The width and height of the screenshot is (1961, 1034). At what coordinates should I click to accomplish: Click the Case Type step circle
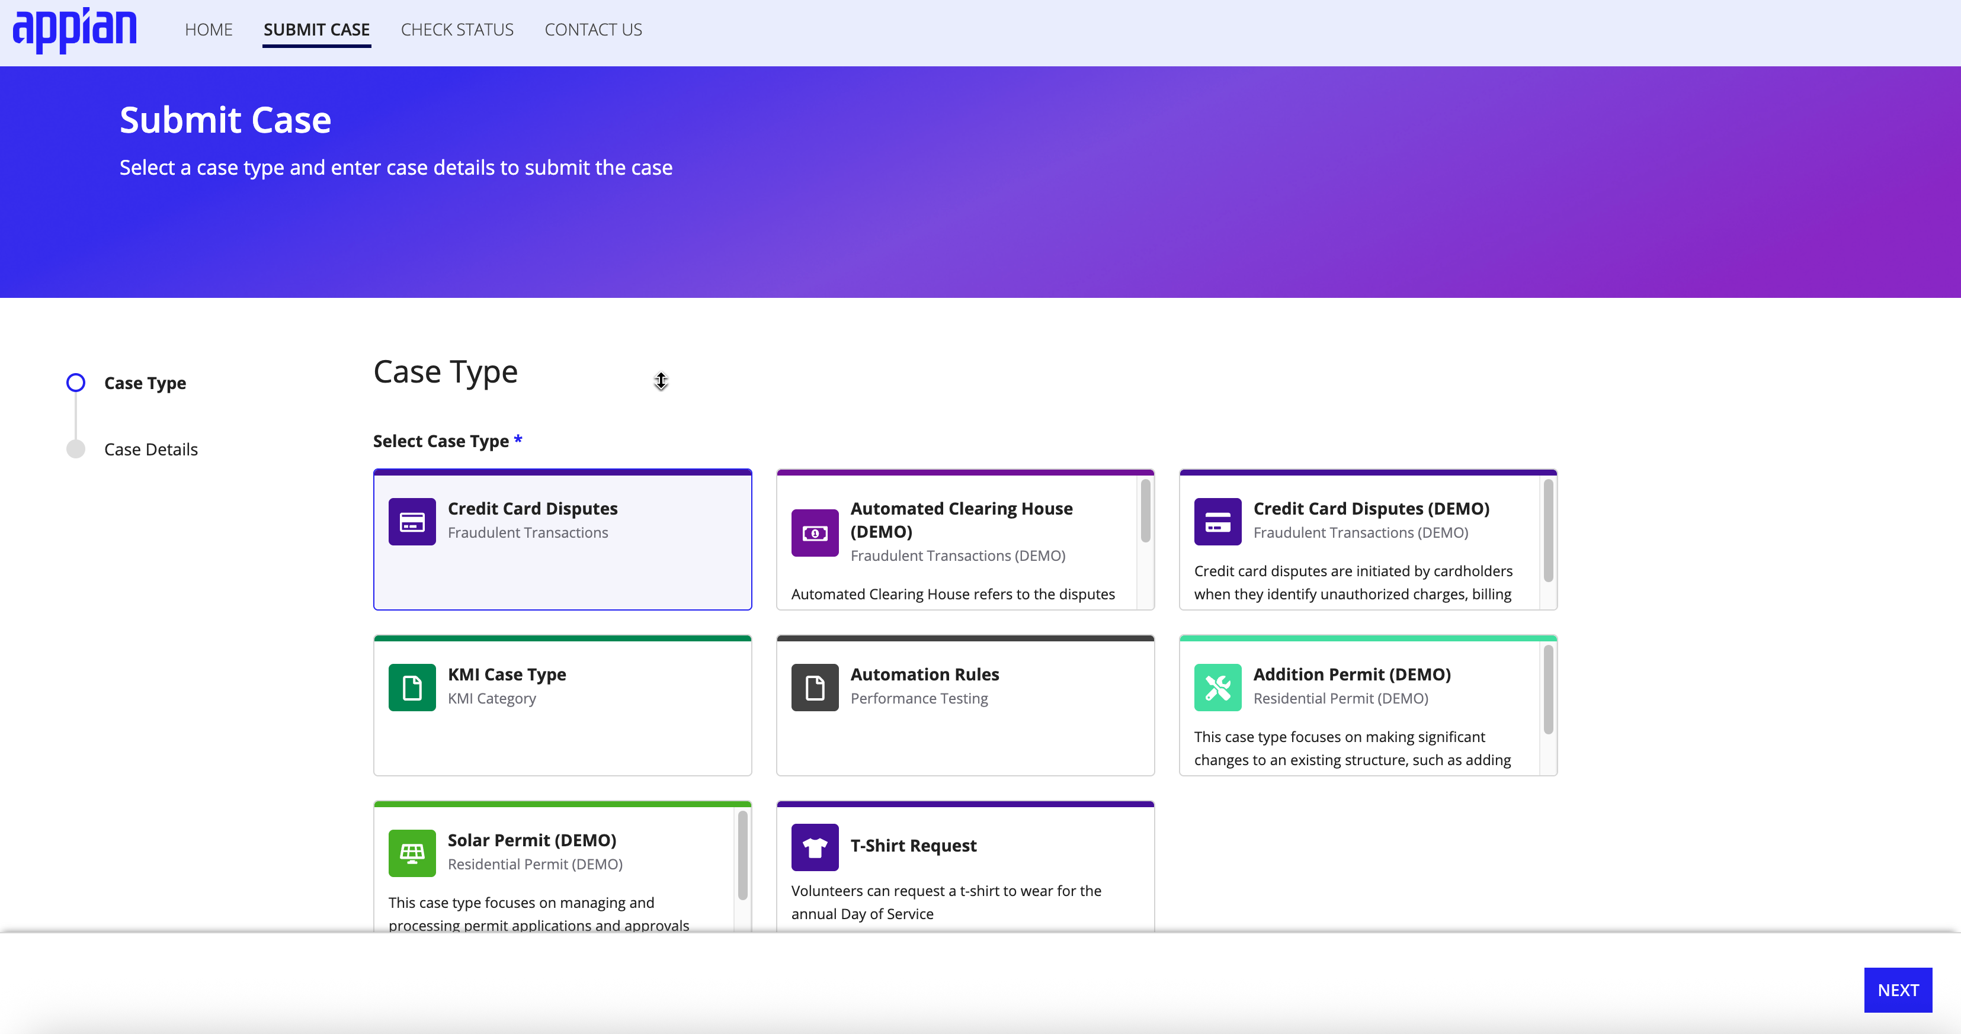[75, 383]
